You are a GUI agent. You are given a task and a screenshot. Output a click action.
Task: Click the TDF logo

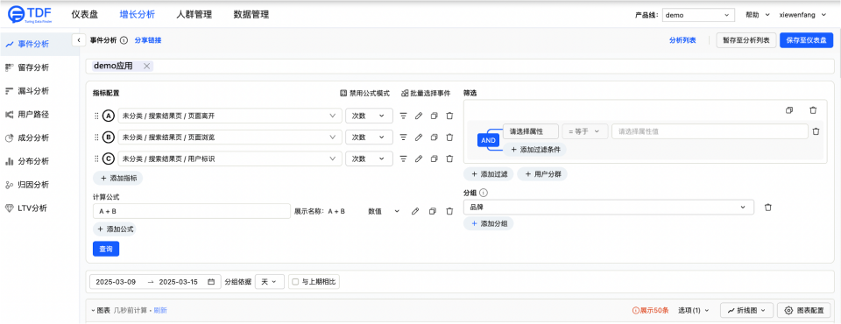[x=30, y=15]
